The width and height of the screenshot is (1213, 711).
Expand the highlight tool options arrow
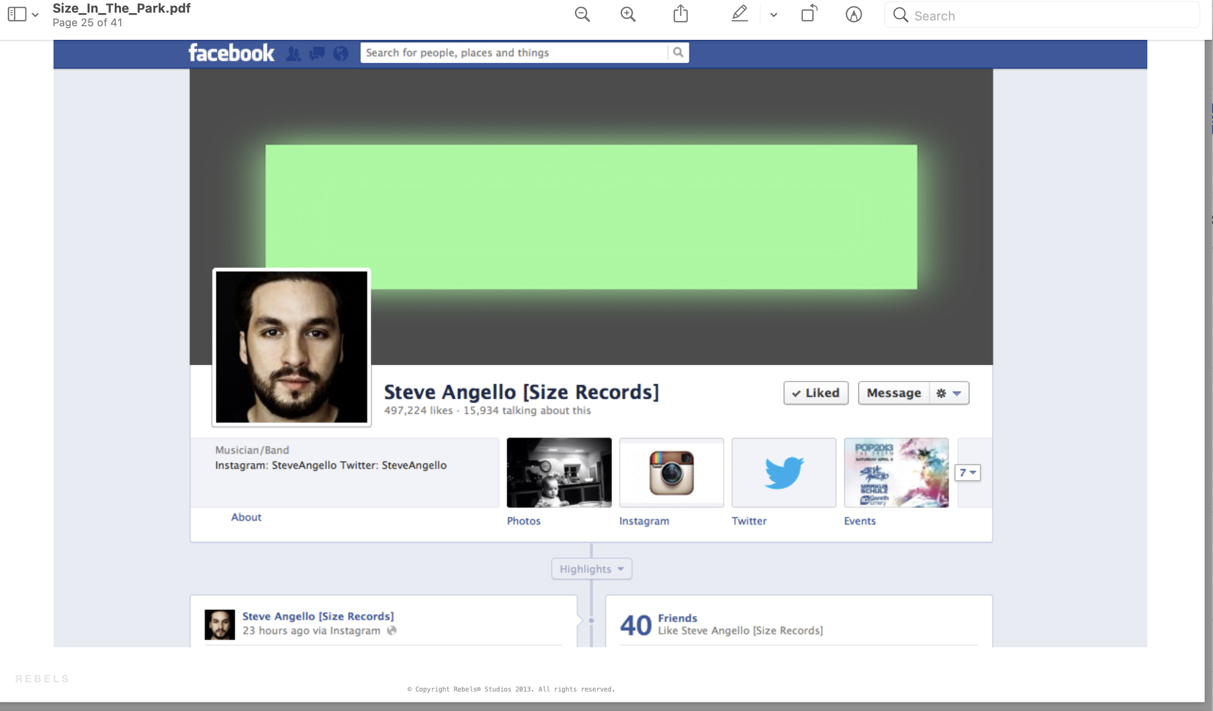click(774, 15)
